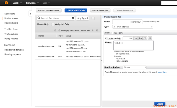
Task: Open Dashboard in the sidebar
Action: [10, 14]
